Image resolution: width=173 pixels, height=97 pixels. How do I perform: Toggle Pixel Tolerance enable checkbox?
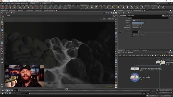(120, 32)
